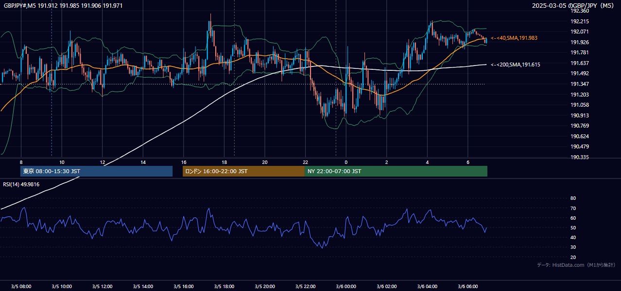This screenshot has height=291, width=621.
Task: Click price axis value 190.769
Action: (580, 126)
